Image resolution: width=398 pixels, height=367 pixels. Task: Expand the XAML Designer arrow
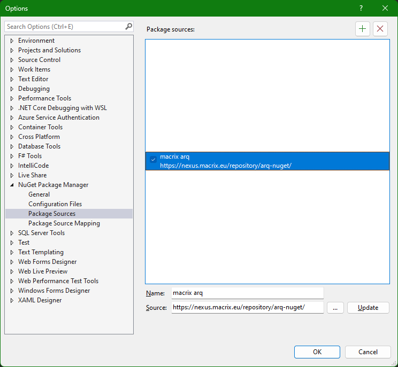click(x=12, y=300)
